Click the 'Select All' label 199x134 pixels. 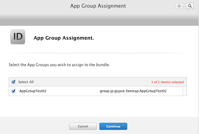[x=26, y=82]
